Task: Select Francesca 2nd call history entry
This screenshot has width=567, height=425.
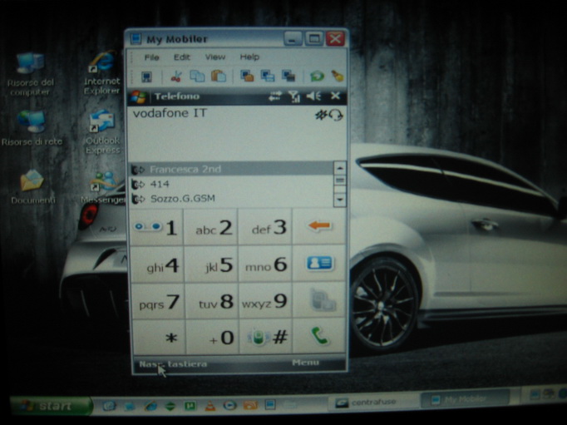Action: [231, 169]
